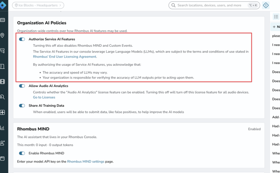Click the list icon in the right panel
The width and height of the screenshot is (280, 173).
pos(276,17)
